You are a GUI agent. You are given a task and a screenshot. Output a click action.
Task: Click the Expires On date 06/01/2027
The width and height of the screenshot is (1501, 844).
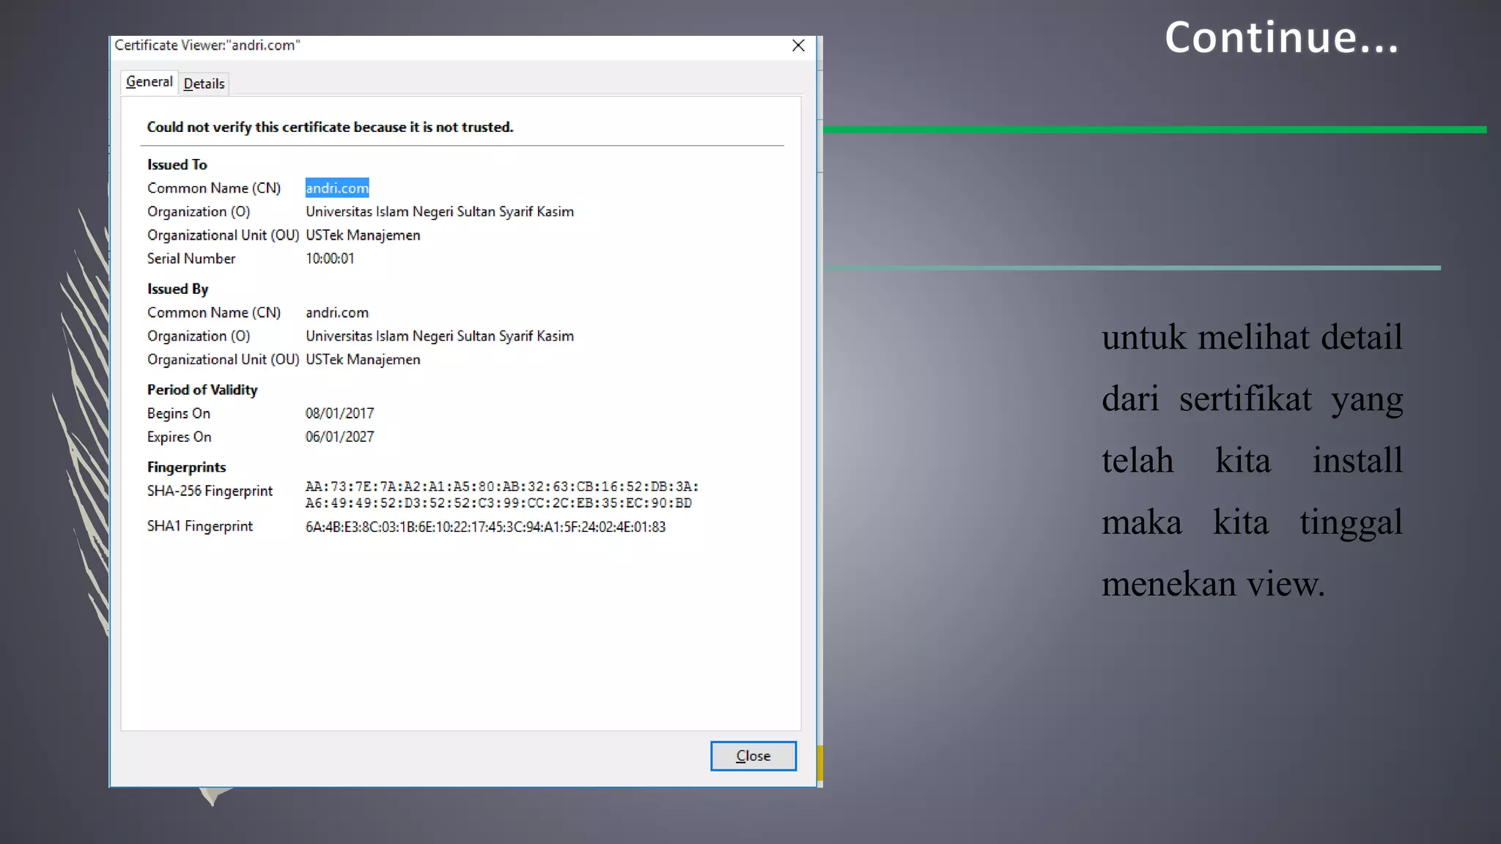point(339,437)
